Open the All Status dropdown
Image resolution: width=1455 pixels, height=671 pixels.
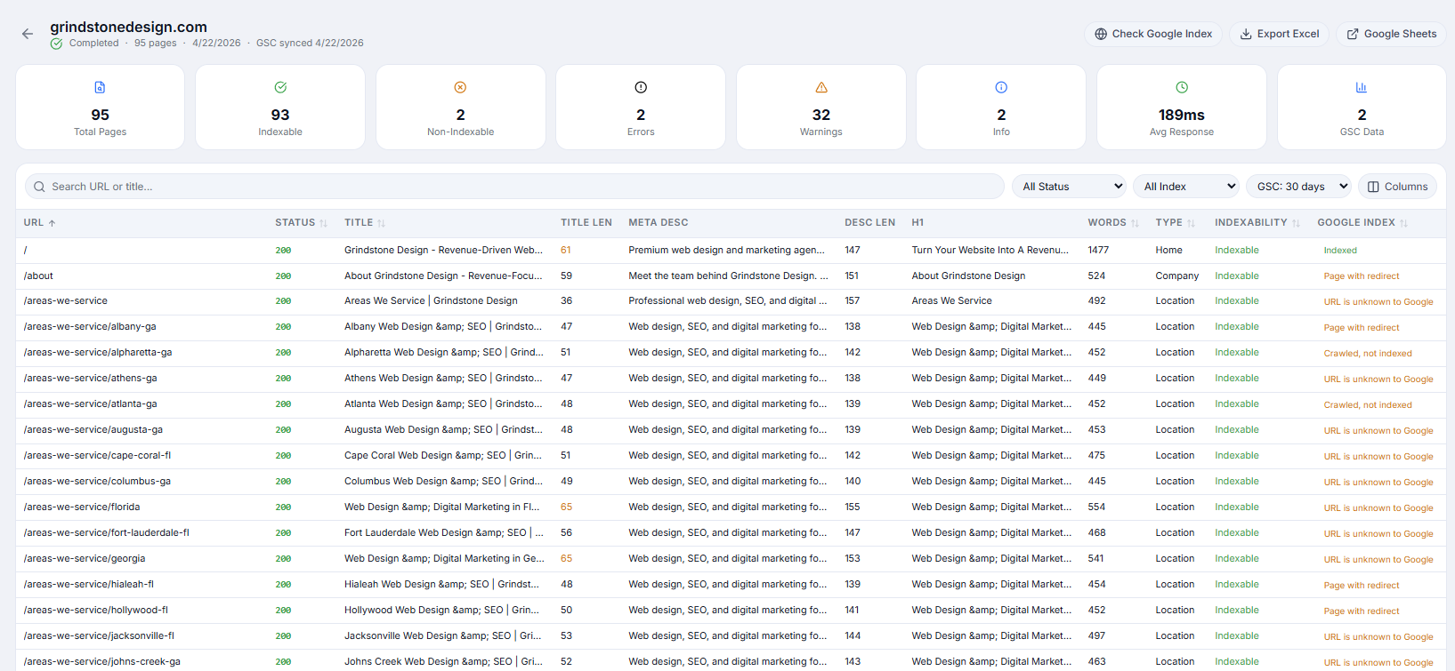[1070, 187]
